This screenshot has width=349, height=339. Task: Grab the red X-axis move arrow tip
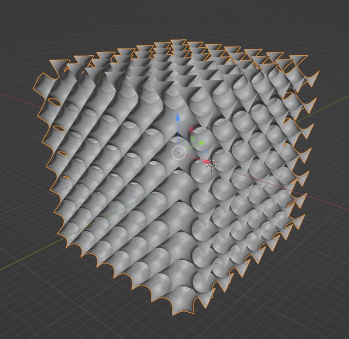click(x=206, y=161)
